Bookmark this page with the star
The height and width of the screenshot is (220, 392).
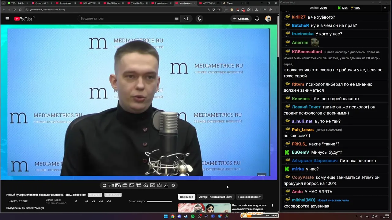(219, 9)
